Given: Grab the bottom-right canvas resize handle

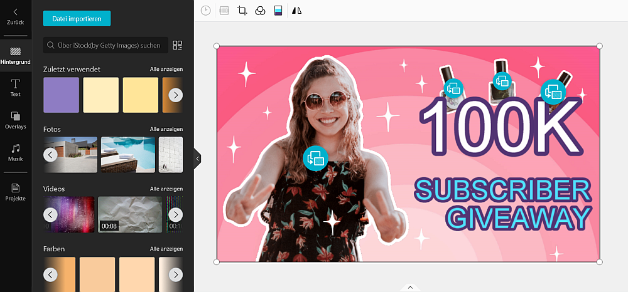Looking at the screenshot, I should pos(600,262).
